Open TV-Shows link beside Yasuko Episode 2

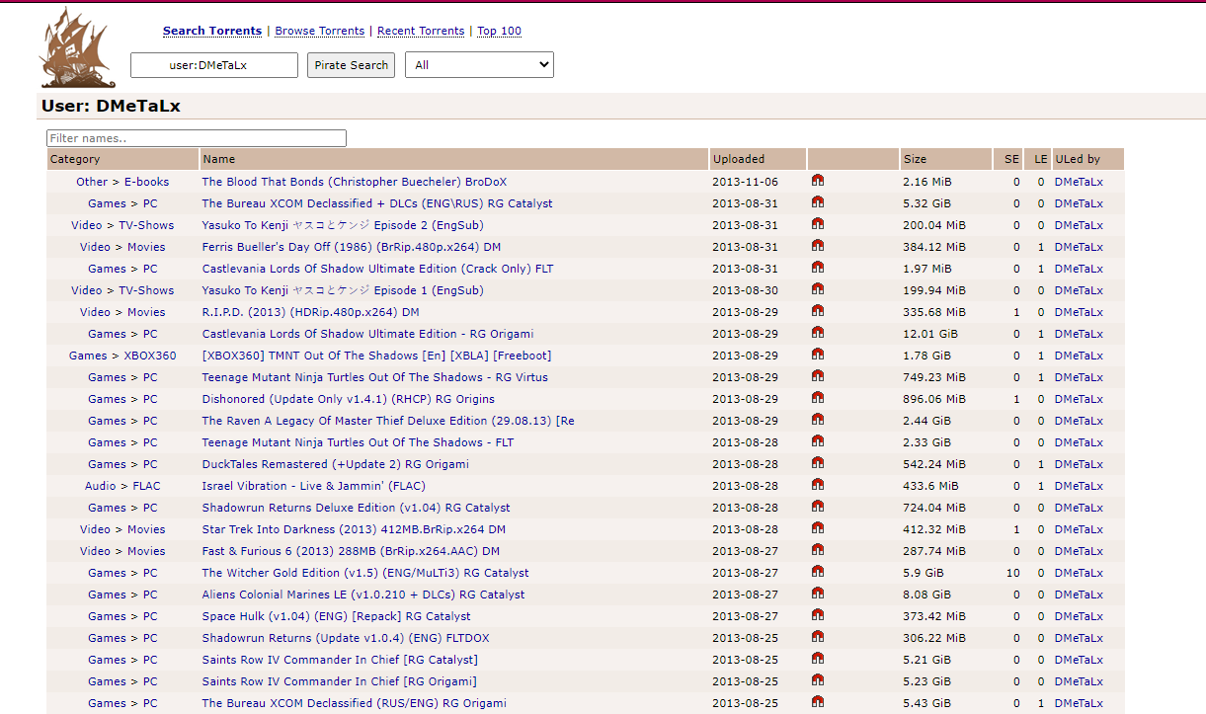pos(146,225)
